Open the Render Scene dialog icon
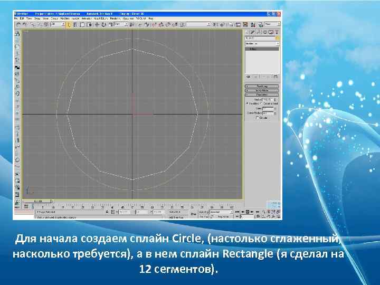The height and width of the screenshot is (285, 380). [x=260, y=24]
